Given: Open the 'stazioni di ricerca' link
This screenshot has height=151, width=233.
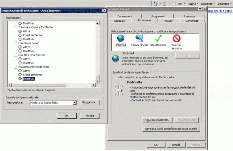Looking at the screenshot, I should 220,11.
